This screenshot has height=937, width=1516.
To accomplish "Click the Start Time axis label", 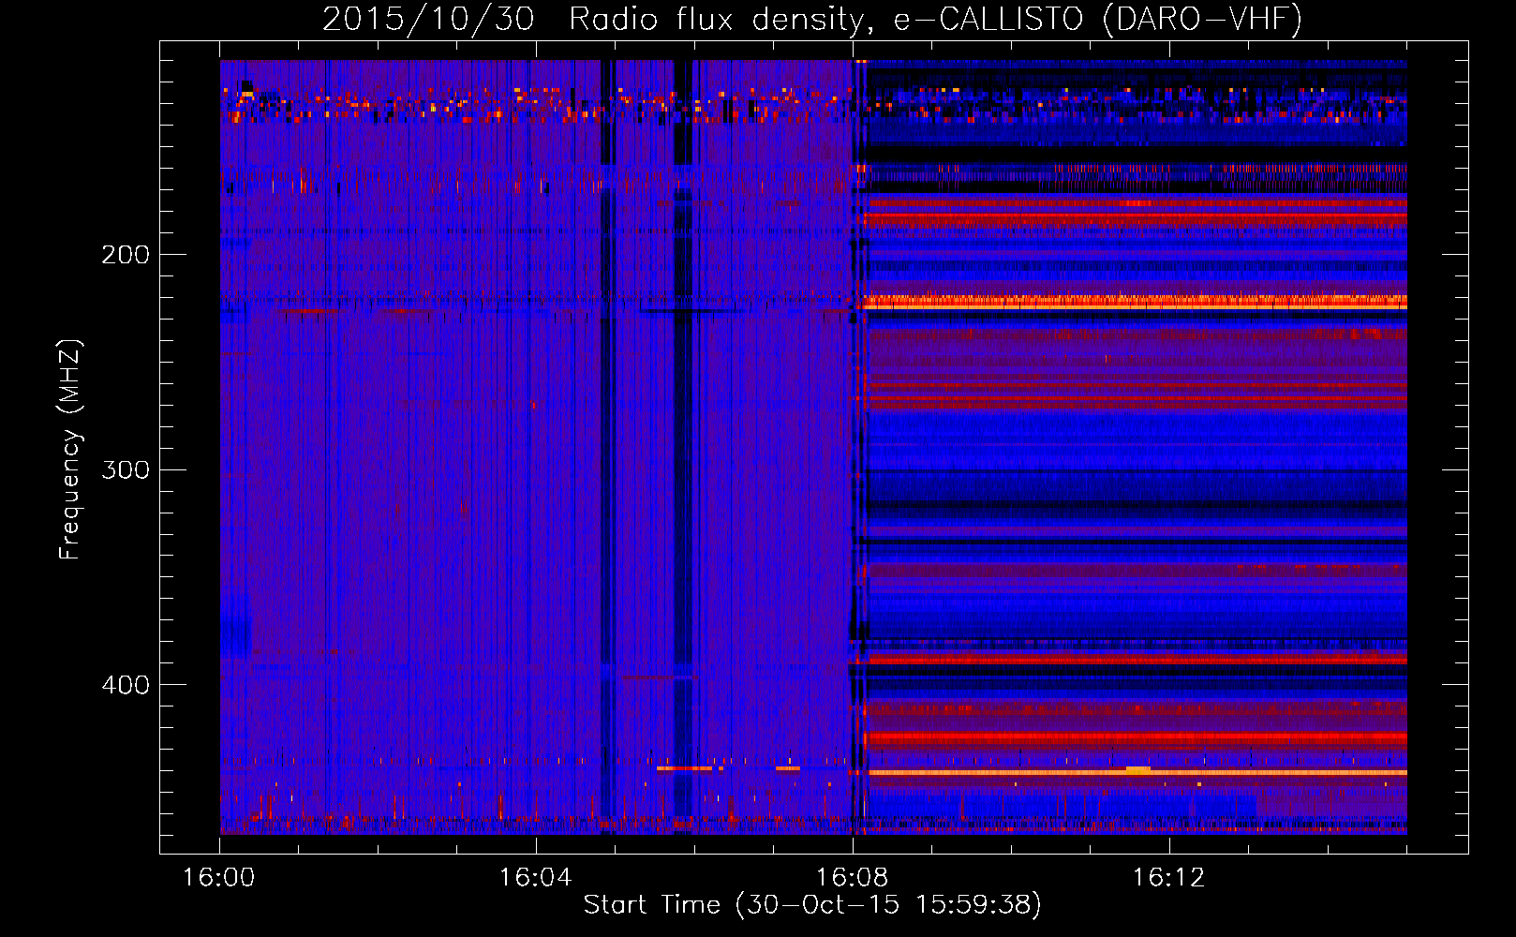I will click(812, 905).
